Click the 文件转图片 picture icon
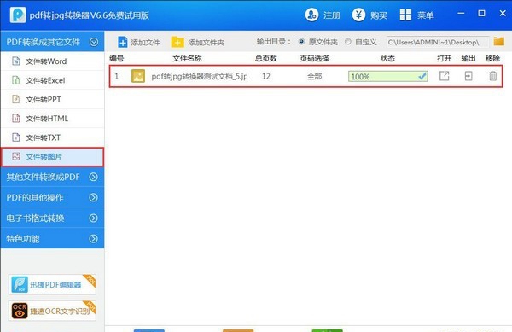The height and width of the screenshot is (332, 512). (16, 156)
